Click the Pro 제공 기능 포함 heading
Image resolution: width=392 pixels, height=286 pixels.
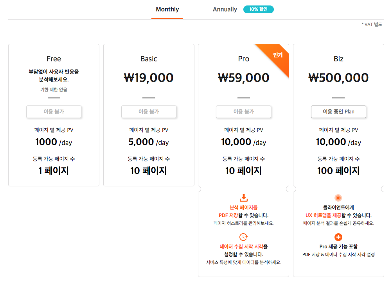click(338, 247)
